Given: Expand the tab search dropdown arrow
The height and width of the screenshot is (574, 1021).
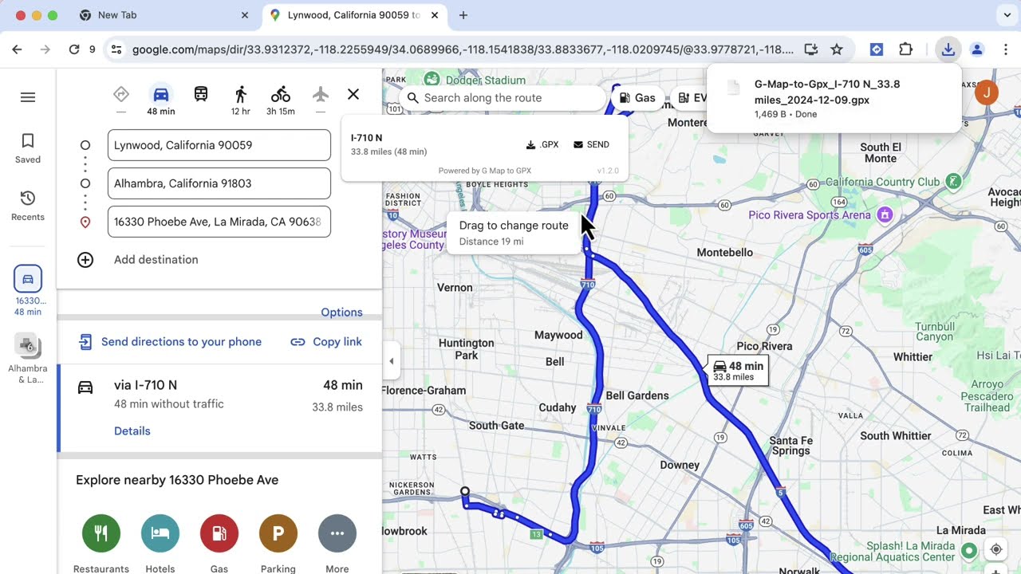Looking at the screenshot, I should click(1007, 15).
